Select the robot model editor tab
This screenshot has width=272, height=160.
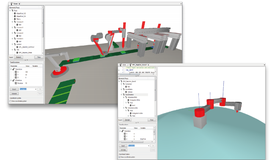[139, 65]
